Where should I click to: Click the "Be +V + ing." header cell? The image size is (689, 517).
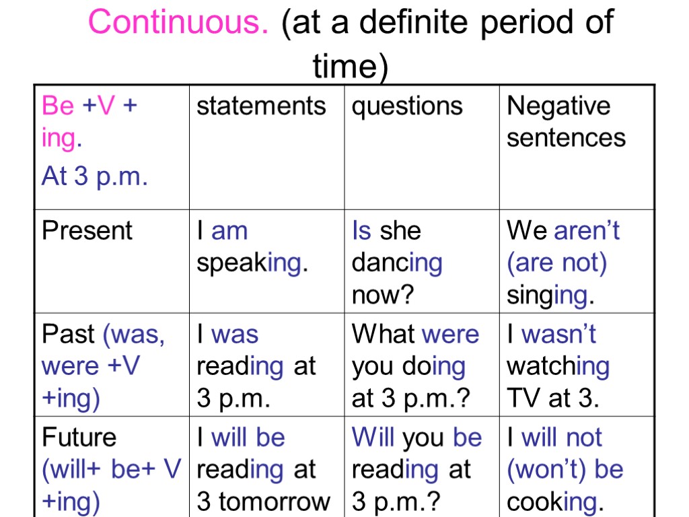click(x=90, y=122)
